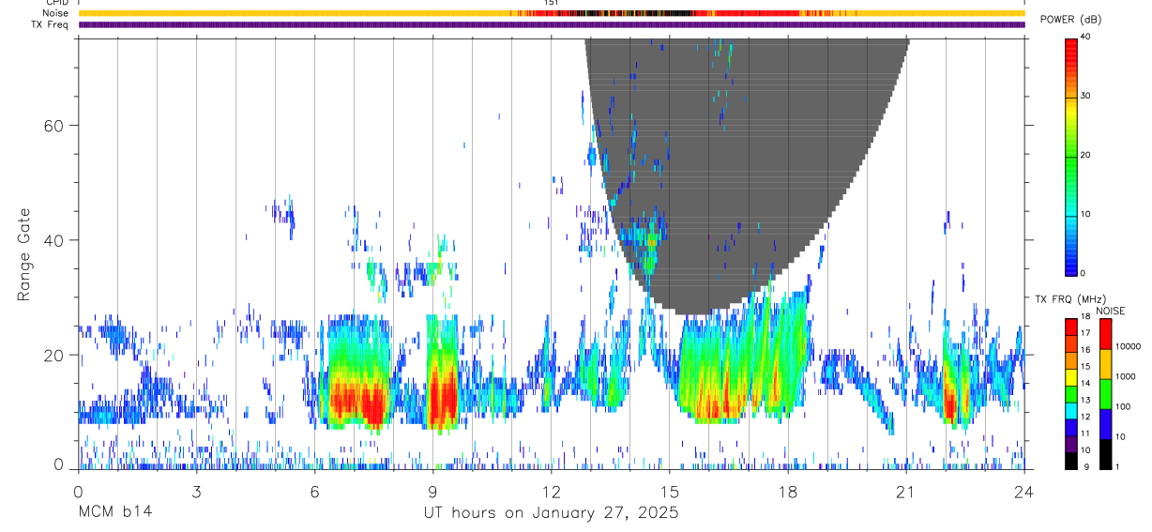This screenshot has width=1152, height=532.
Task: Click the '6' UT hour tick label
Action: pos(314,491)
